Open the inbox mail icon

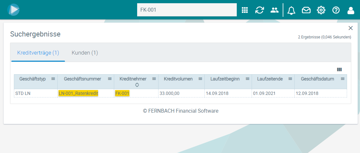tap(306, 10)
